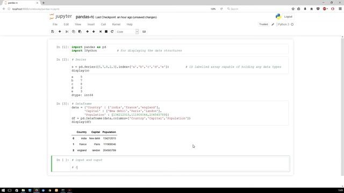The image size is (344, 193).
Task: Click the table cell 'New dehli'
Action: [95, 138]
